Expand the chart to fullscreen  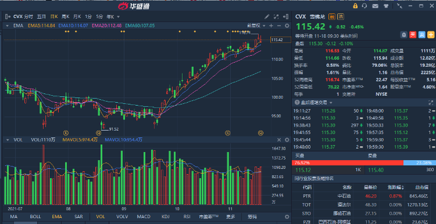click(276, 17)
